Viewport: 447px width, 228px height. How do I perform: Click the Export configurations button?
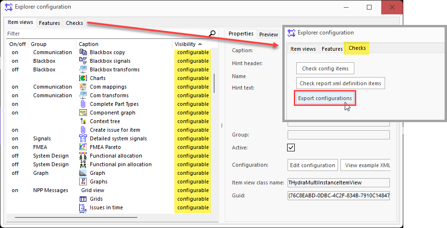325,98
